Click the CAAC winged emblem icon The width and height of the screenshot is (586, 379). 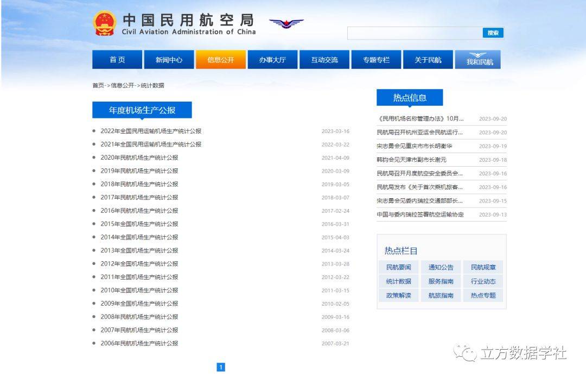286,23
